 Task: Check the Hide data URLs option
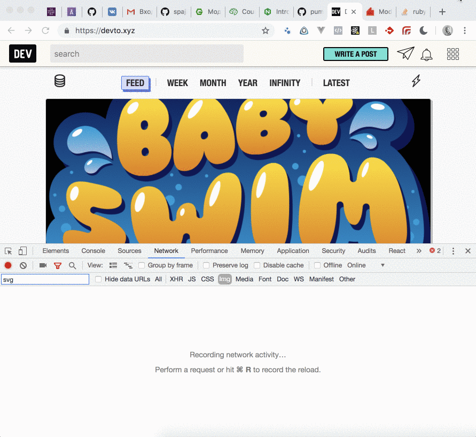click(x=98, y=279)
